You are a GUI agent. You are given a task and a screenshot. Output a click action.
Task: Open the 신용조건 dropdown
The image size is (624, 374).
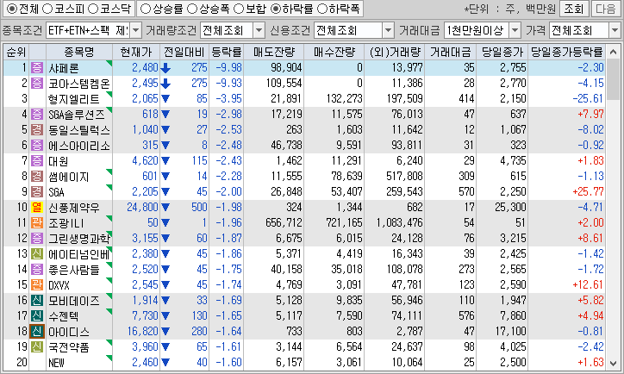point(388,30)
